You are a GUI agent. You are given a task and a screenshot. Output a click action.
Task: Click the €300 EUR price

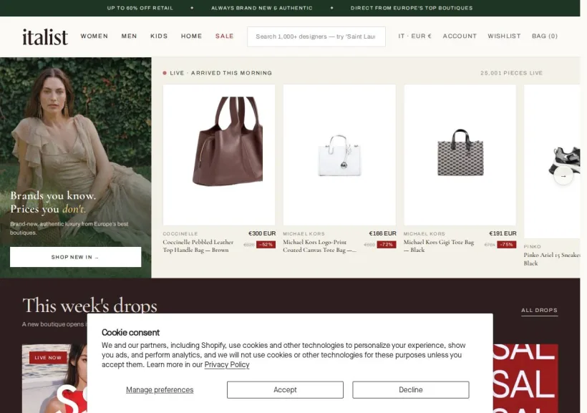tap(262, 233)
